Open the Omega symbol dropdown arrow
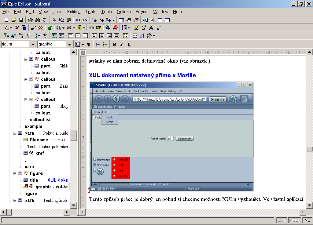The width and height of the screenshot is (313, 225). point(63,28)
